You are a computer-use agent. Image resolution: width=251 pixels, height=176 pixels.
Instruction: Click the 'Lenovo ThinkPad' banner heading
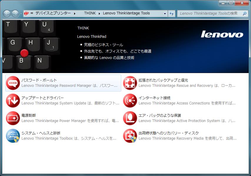click(x=92, y=37)
